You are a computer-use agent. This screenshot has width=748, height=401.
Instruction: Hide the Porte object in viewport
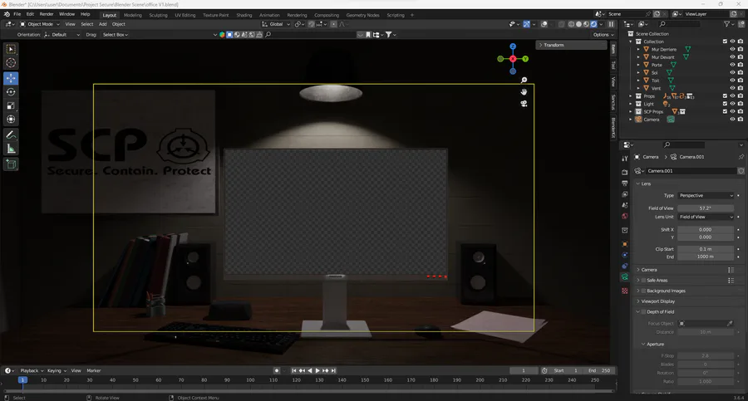tap(733, 65)
